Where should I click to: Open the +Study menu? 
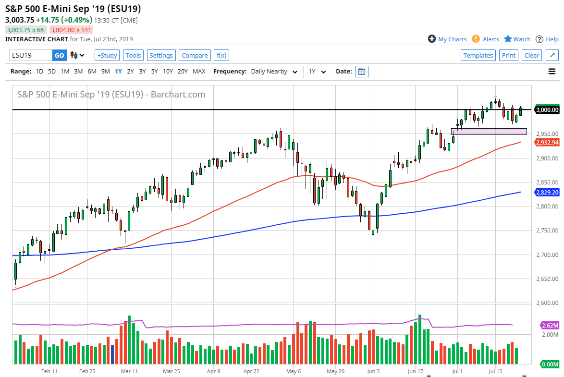107,55
